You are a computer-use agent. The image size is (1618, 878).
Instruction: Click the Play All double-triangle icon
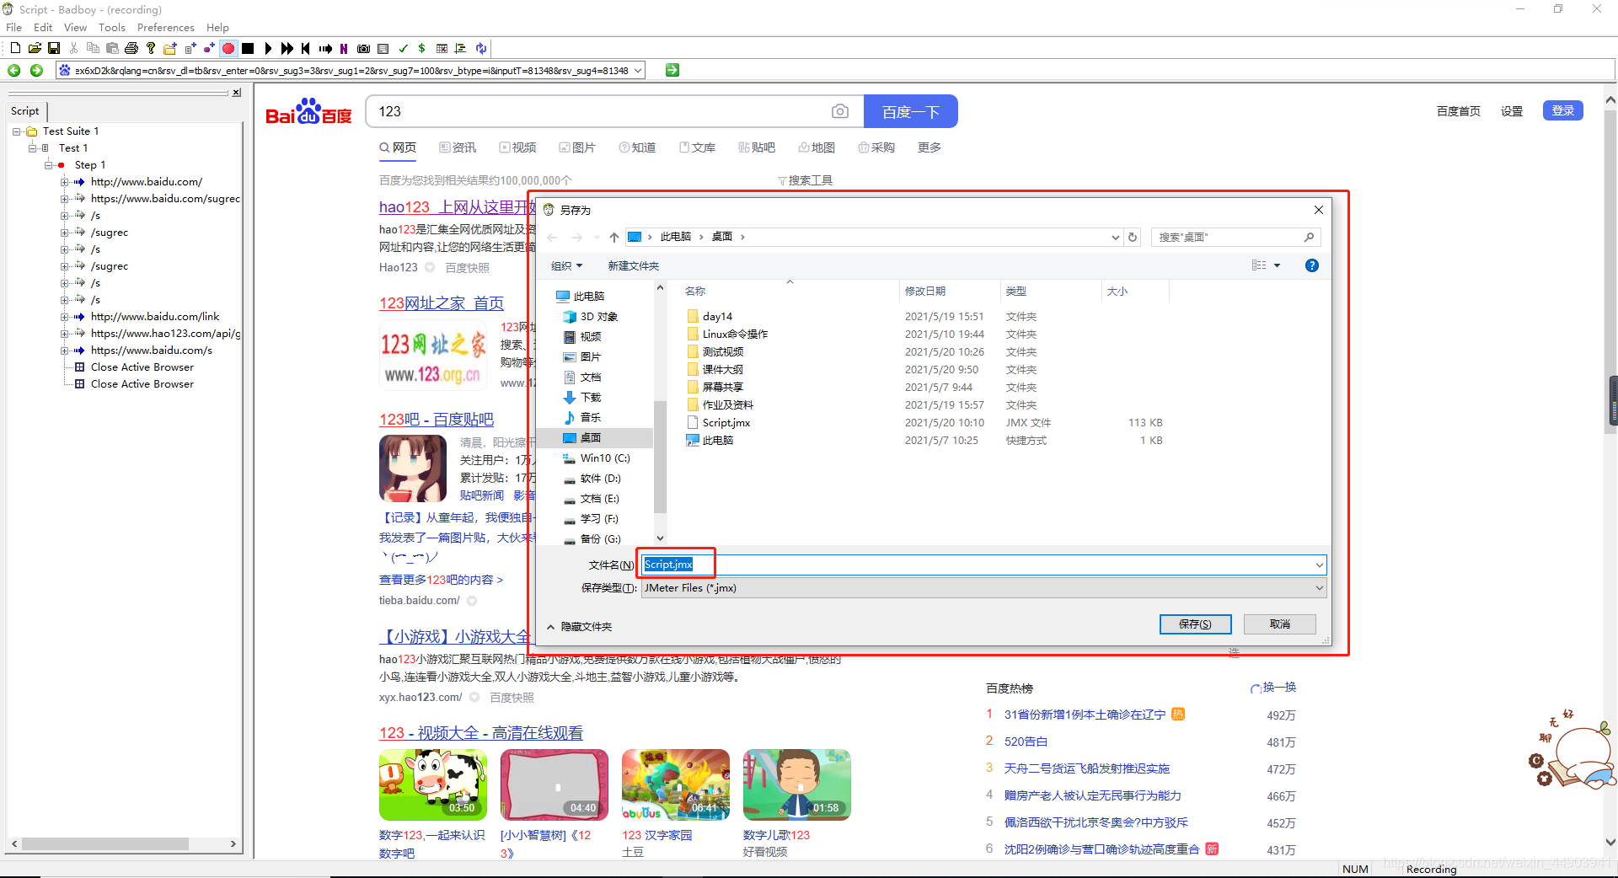coord(287,48)
